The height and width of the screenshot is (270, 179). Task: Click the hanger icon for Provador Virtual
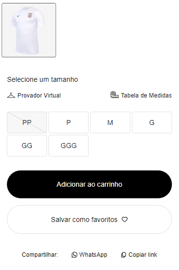11,95
